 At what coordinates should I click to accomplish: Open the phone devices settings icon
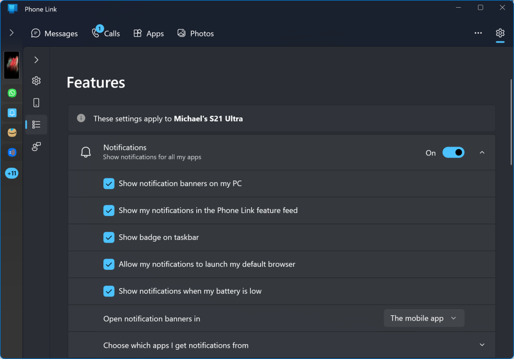coord(36,103)
